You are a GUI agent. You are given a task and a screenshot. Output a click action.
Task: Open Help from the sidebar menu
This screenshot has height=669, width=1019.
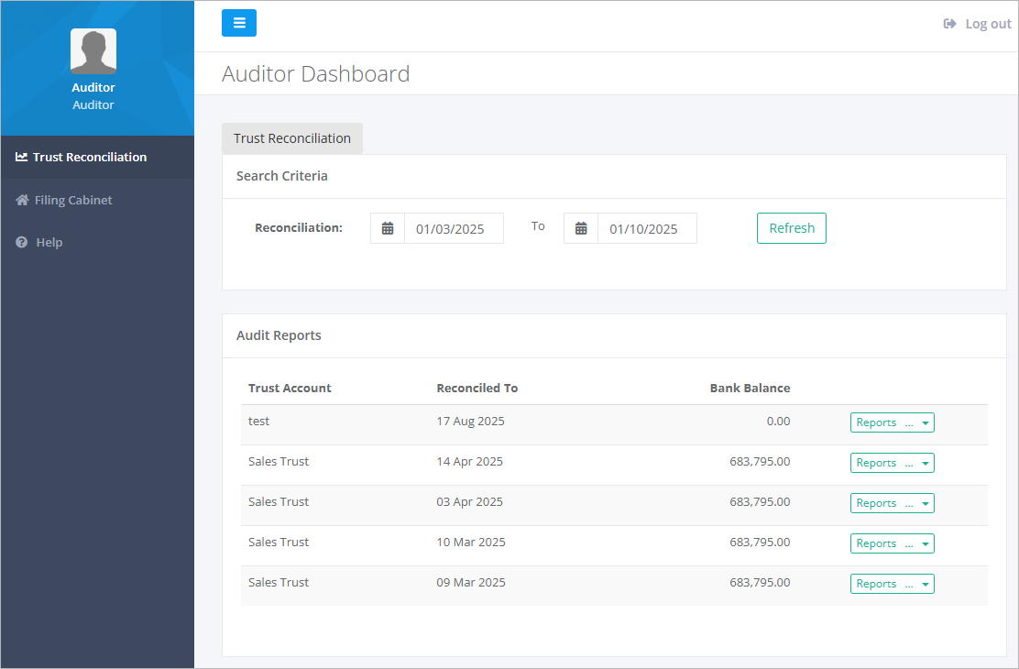49,241
